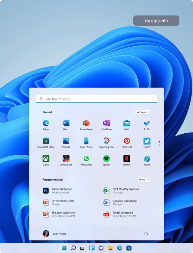Expand the All apps list

point(143,112)
